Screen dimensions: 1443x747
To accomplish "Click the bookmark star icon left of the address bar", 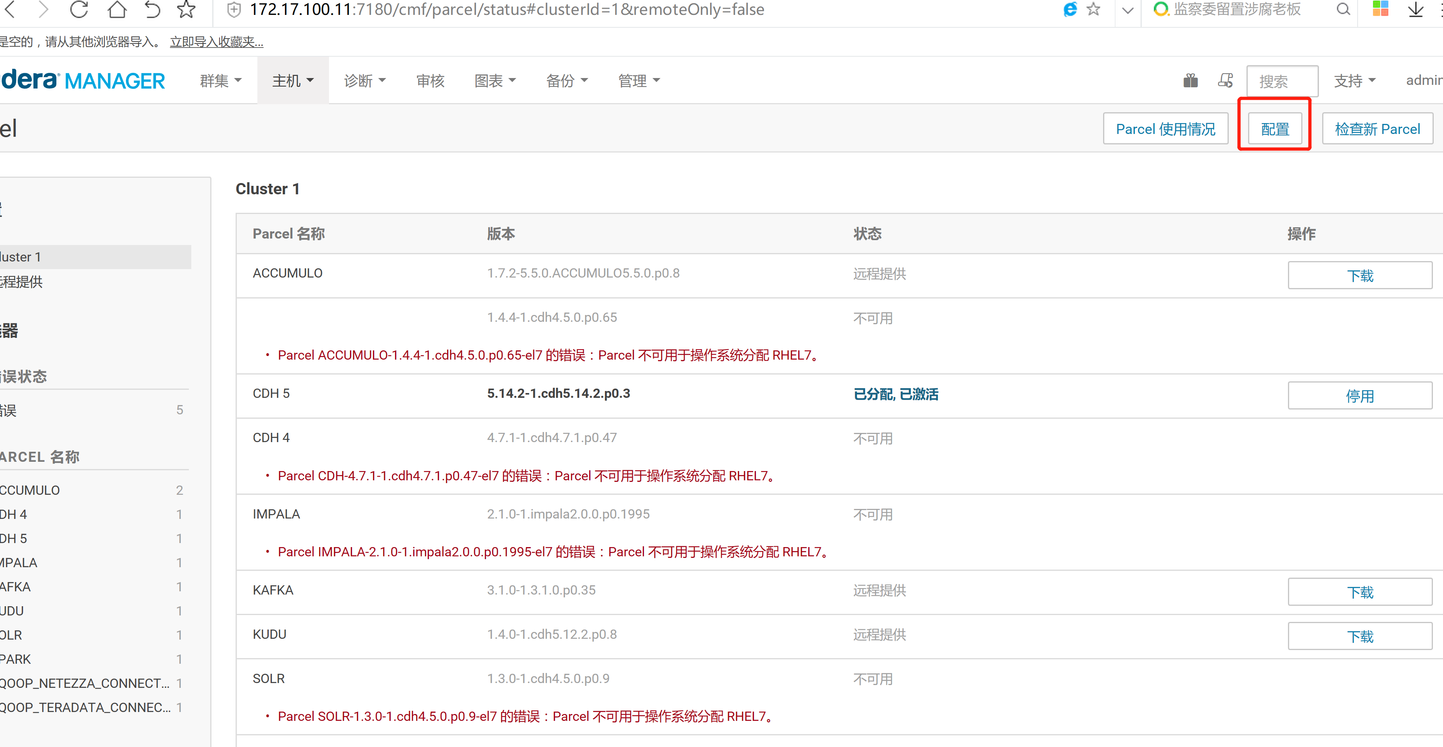I will 186,9.
